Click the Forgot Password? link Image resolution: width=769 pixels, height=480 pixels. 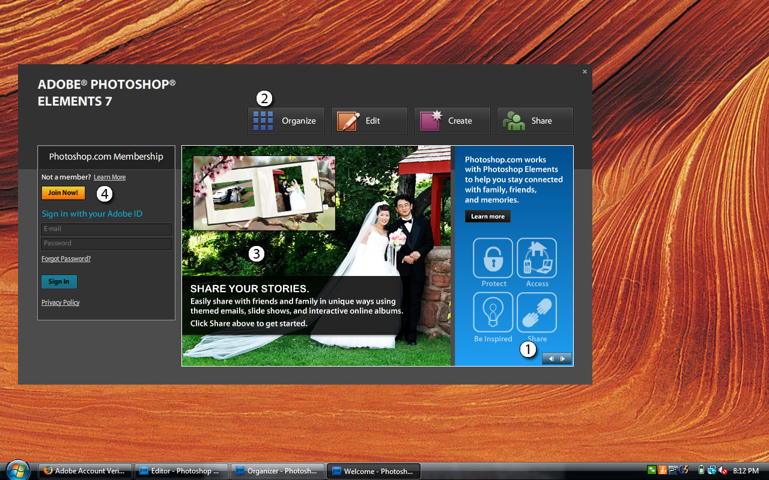pos(66,259)
